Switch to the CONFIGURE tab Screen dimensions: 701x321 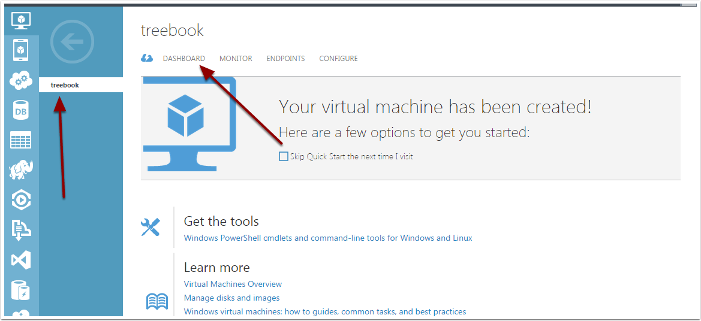[338, 59]
